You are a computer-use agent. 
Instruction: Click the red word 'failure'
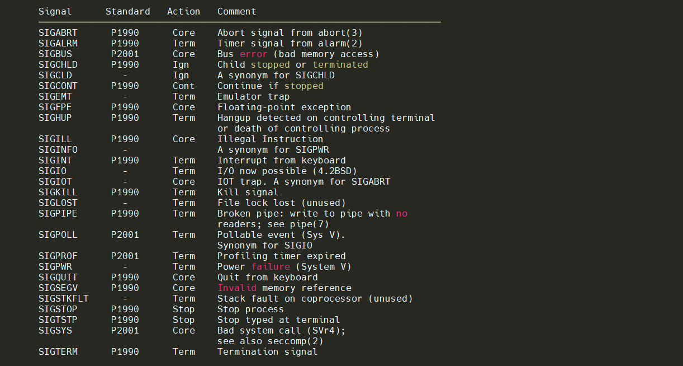[x=270, y=267]
